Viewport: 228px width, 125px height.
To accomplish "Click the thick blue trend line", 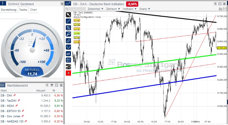I will 144,87.
